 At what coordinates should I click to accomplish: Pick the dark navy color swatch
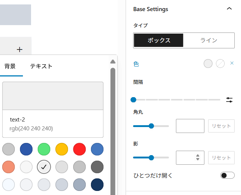click(x=97, y=184)
